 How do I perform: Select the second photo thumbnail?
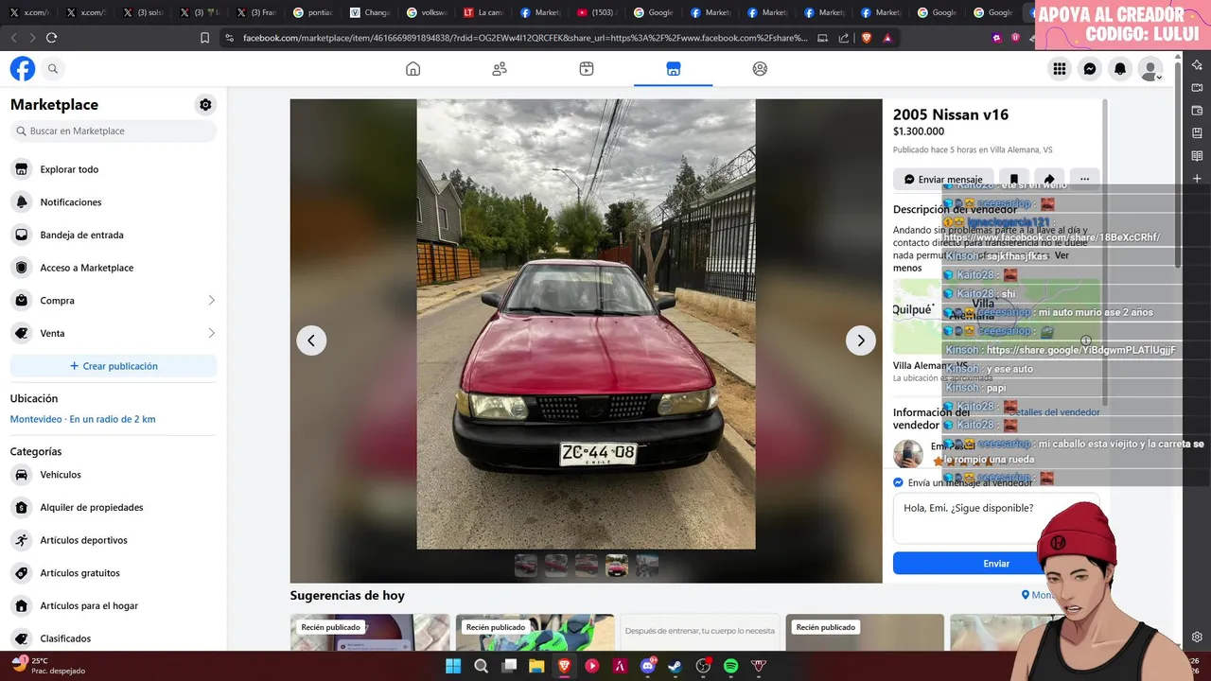(x=556, y=566)
